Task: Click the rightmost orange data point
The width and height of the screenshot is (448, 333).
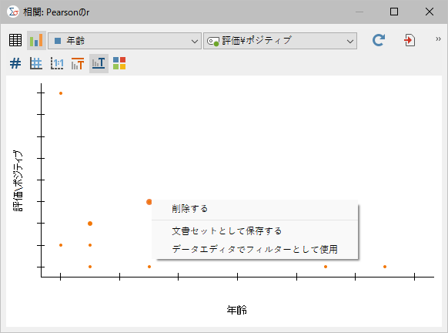Action: point(385,267)
